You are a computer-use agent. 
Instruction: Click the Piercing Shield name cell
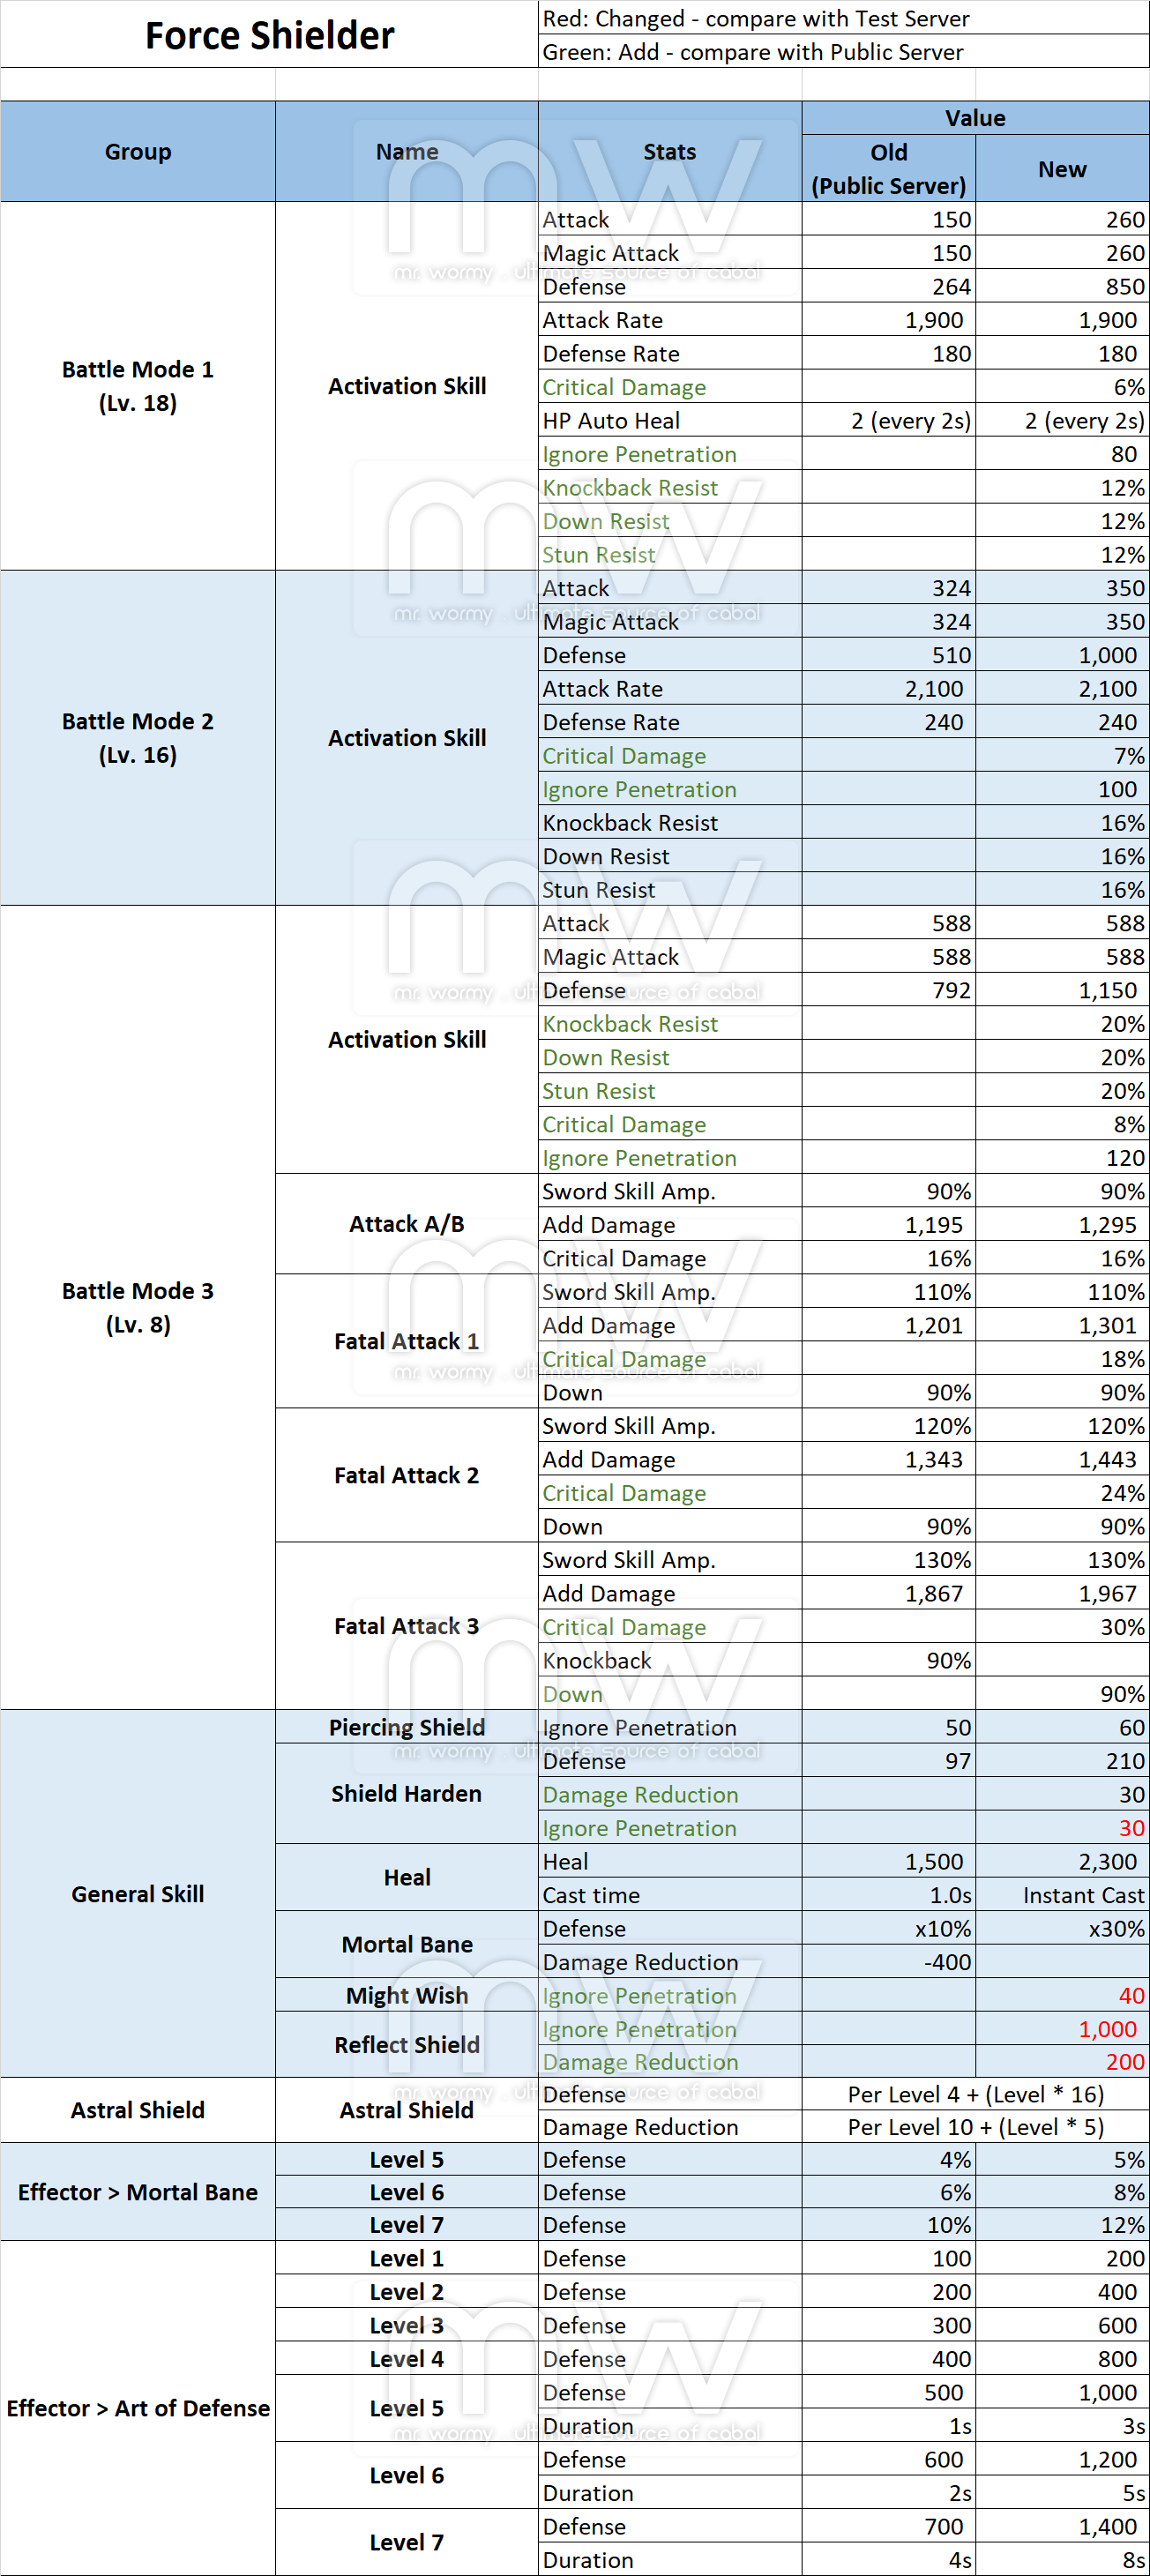click(x=406, y=1727)
